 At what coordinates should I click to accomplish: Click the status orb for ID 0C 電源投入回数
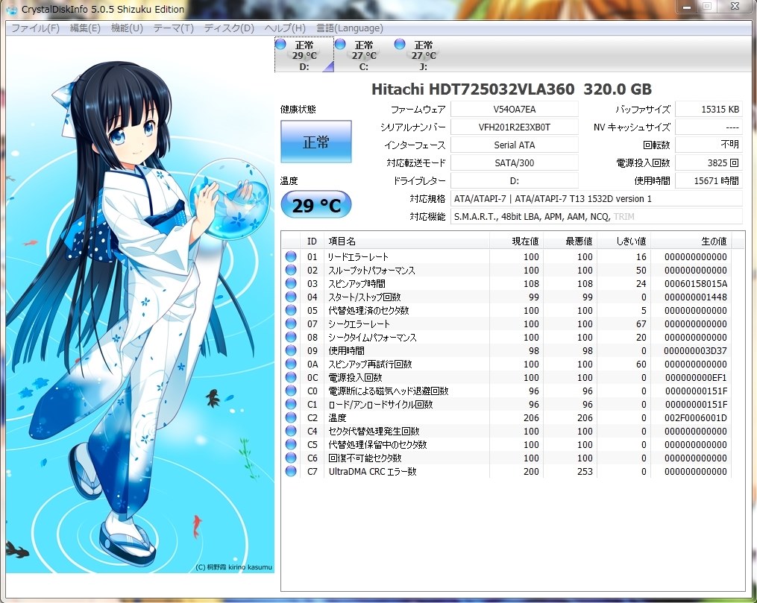tap(291, 377)
